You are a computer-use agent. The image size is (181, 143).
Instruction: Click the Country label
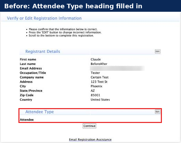pos(26,100)
